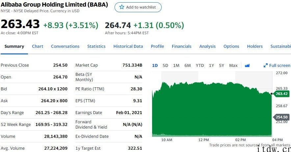Open the Chart tab

[x=38, y=46]
